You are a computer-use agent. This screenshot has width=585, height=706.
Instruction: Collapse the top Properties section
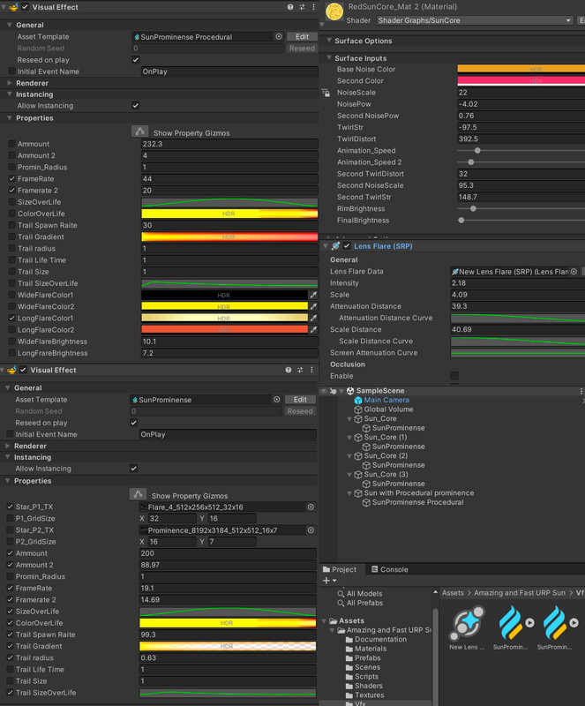(x=9, y=118)
